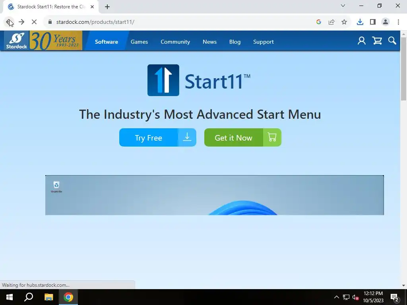Click the page vertical scrollbar thumb
This screenshot has width=407, height=305.
pos(404,69)
